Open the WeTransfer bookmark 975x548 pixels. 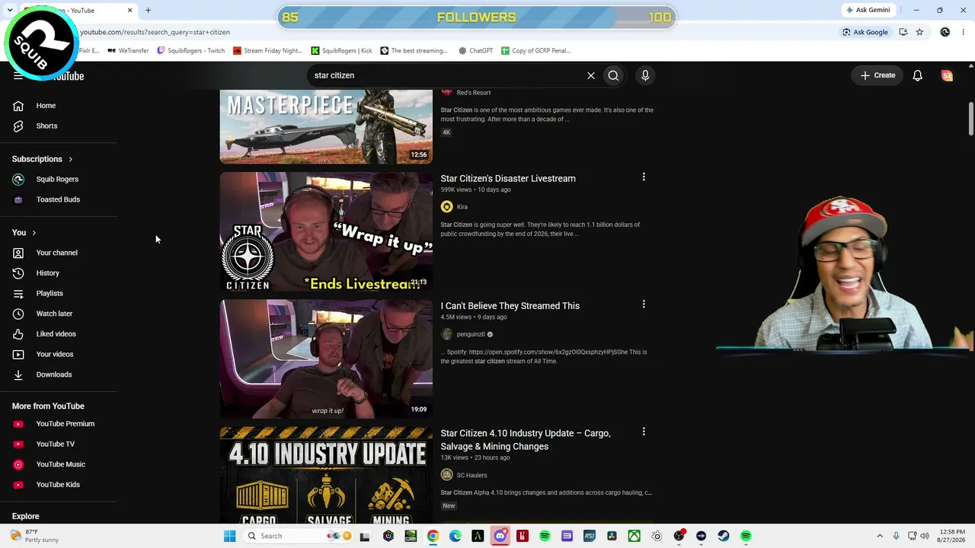point(128,51)
